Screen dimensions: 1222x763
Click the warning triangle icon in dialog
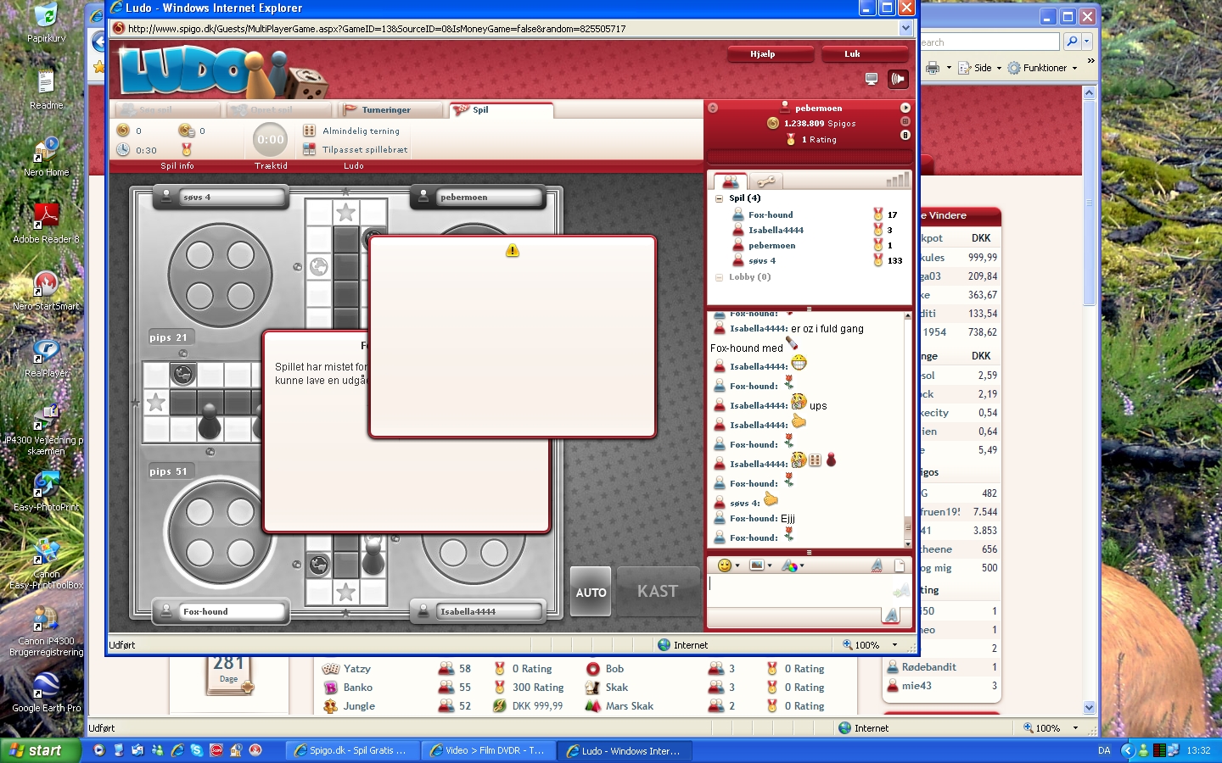(513, 250)
